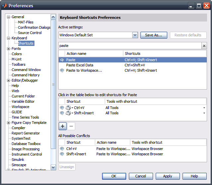Click the Apply button
The width and height of the screenshot is (212, 185).
tap(167, 176)
